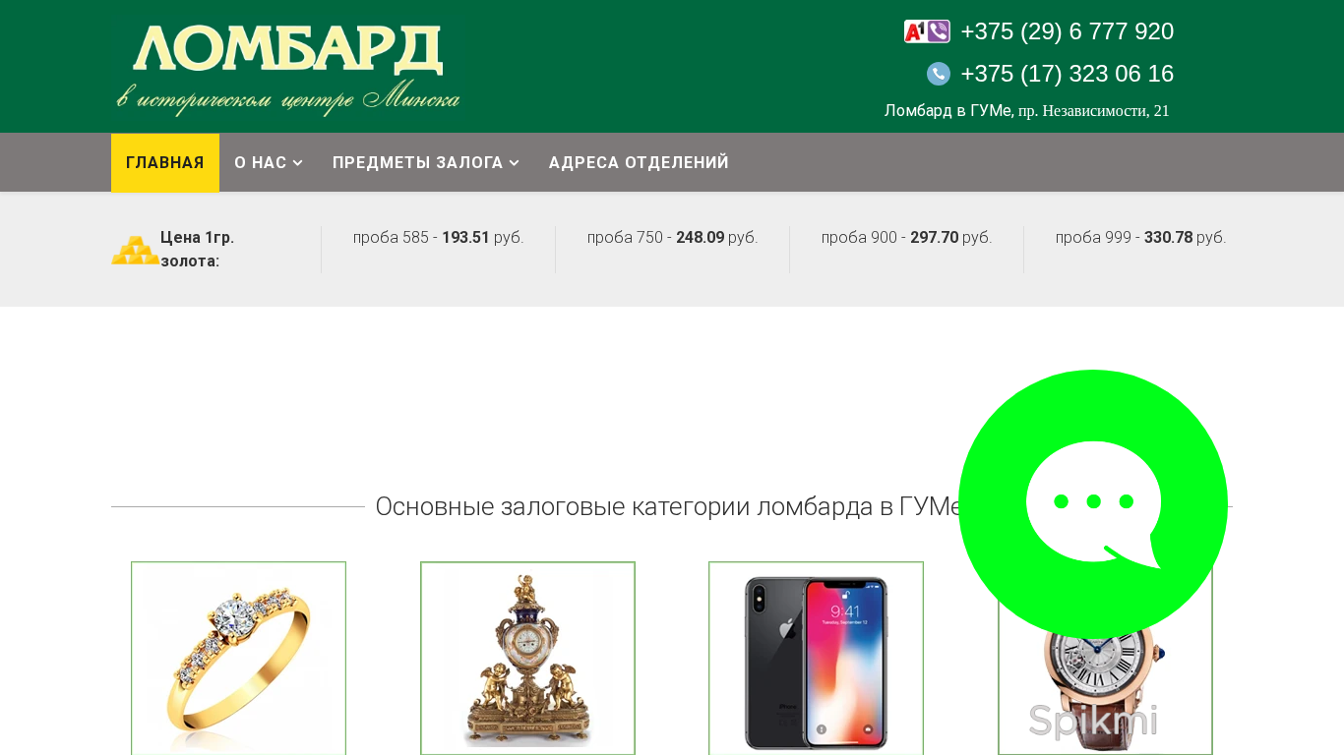
Task: Expand the ПРЕДМЕТЫ ЗАЛОГА dropdown chevron
Action: 514,163
